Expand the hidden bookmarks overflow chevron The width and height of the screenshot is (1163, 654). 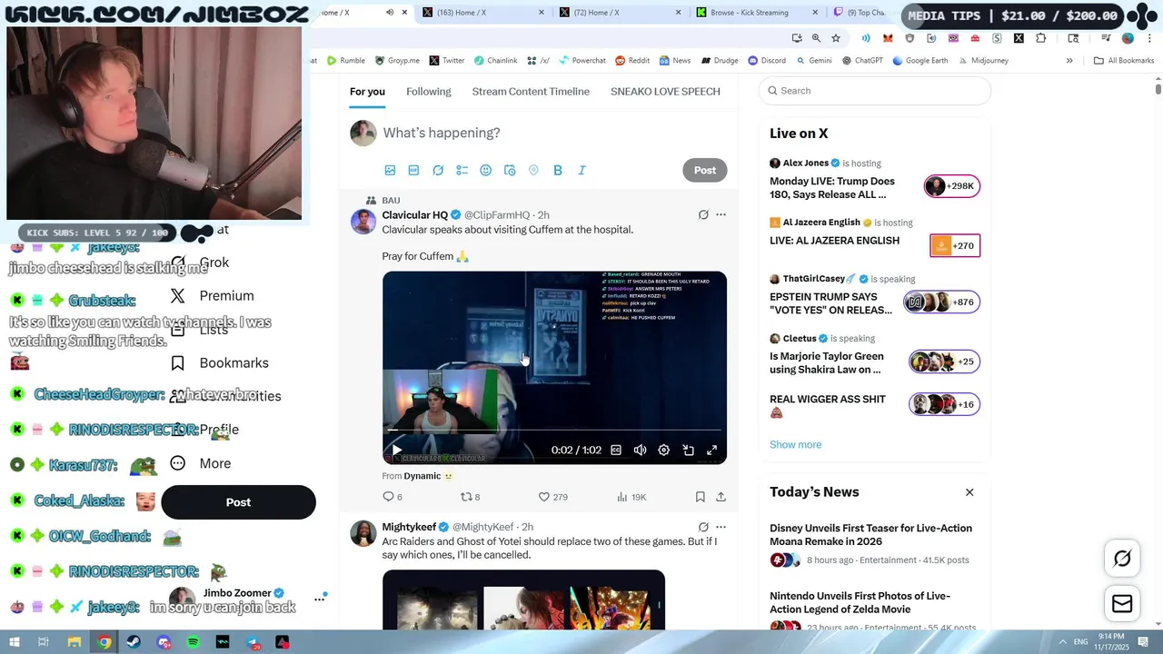click(x=1069, y=61)
